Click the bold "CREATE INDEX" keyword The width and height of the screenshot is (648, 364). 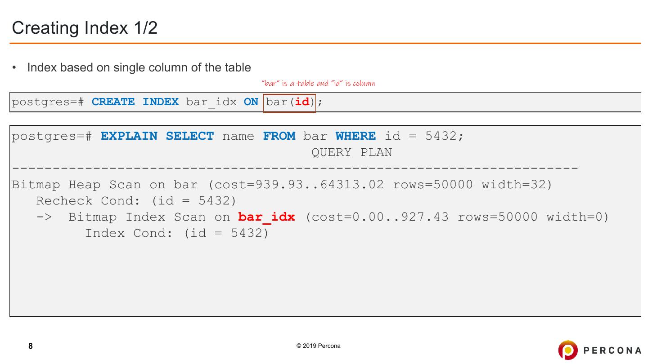[135, 102]
